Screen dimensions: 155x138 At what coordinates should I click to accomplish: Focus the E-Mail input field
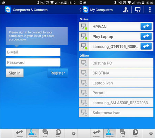[x=33, y=52]
